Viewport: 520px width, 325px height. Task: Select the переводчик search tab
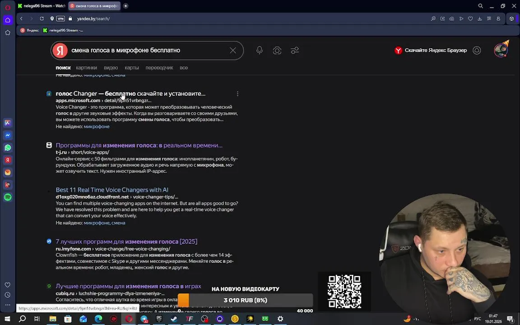click(x=159, y=68)
